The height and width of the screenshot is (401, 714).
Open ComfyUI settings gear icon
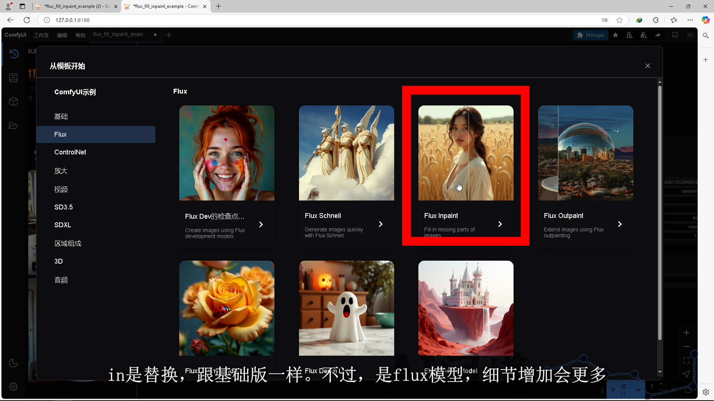[x=13, y=387]
